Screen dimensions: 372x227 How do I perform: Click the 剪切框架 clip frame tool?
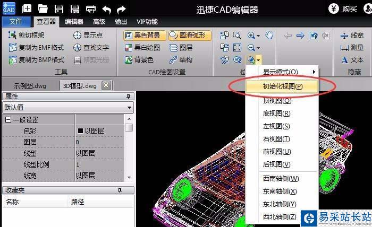pos(26,35)
